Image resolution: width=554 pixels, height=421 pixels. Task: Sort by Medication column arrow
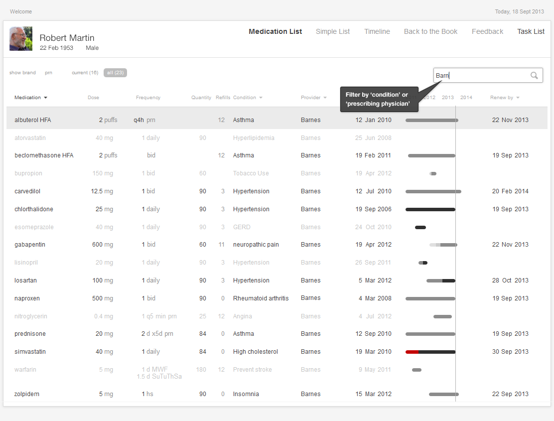(45, 98)
